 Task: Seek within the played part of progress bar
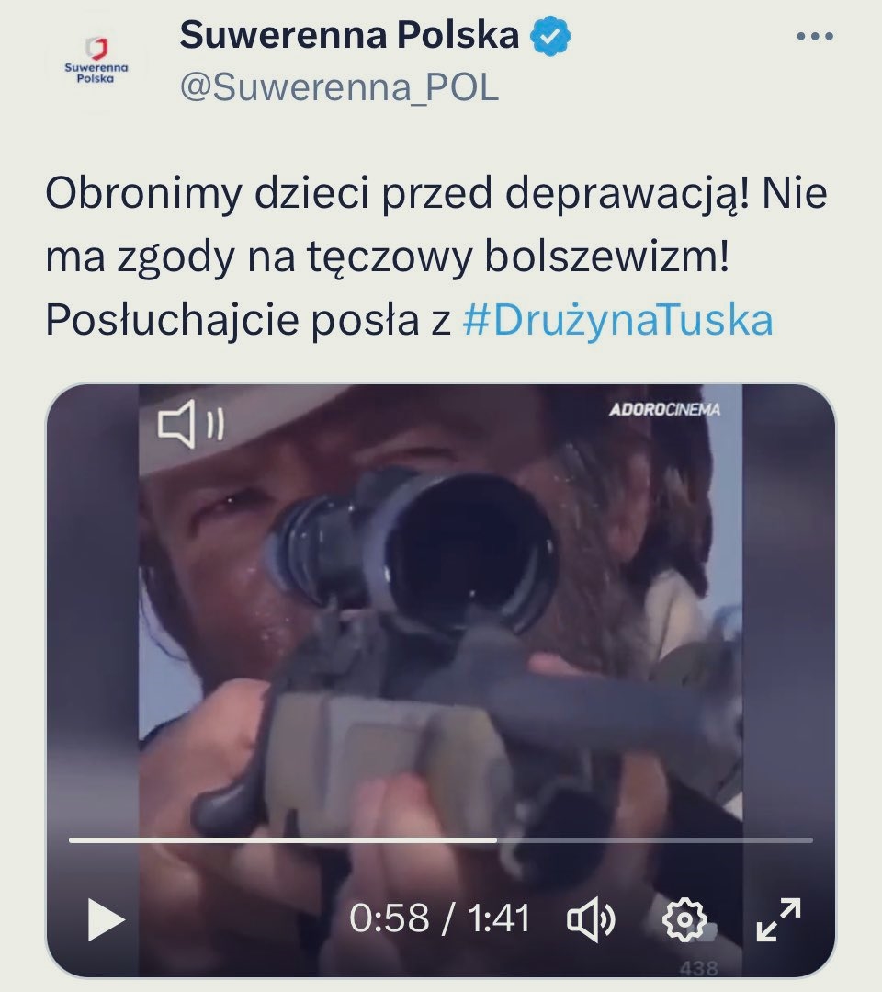pos(283,840)
